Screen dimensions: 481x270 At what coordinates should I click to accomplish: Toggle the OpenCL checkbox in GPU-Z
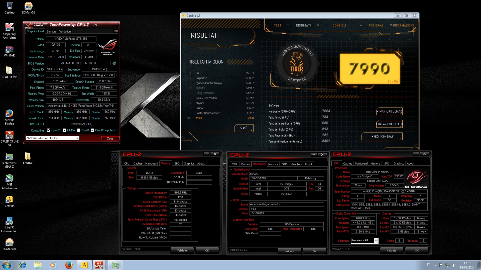[x=49, y=130]
